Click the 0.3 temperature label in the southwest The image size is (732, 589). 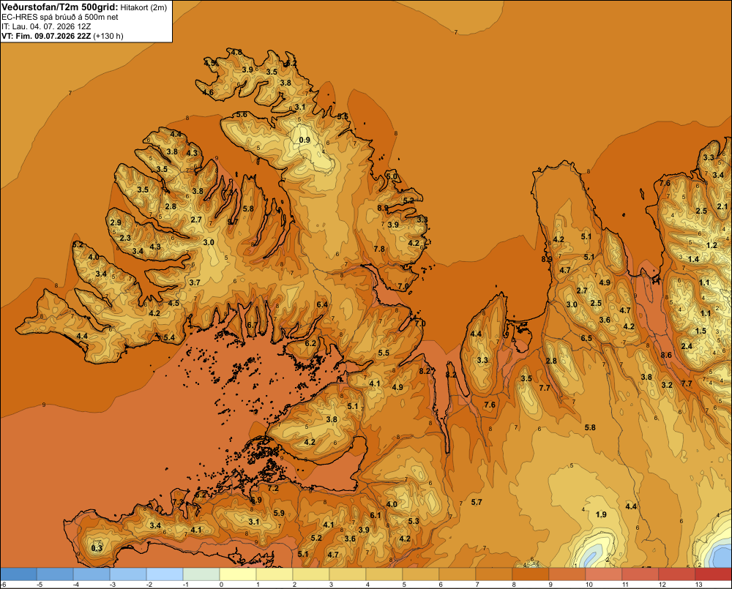pyautogui.click(x=97, y=548)
